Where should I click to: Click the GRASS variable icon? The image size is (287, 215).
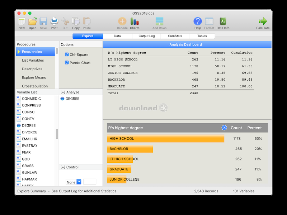click(19, 166)
